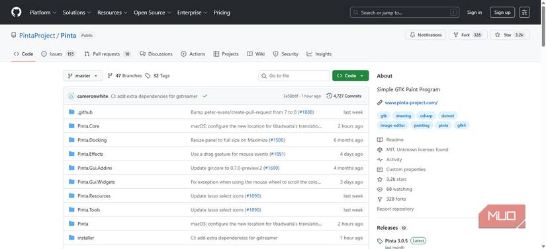Open the Security tab
The width and height of the screenshot is (546, 249).
point(286,53)
